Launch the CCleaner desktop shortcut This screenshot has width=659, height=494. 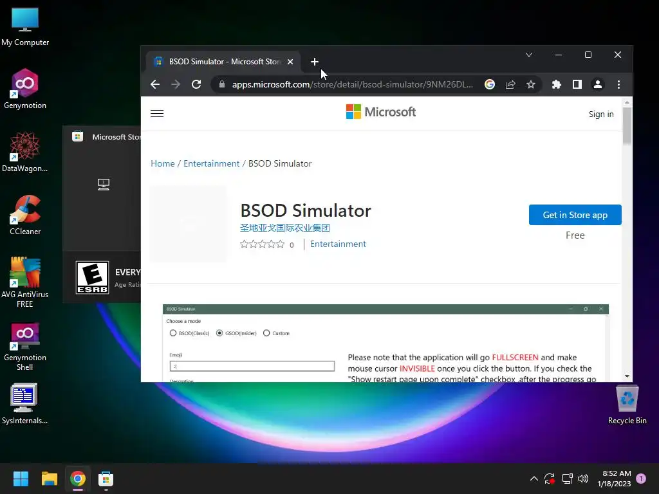click(x=25, y=215)
